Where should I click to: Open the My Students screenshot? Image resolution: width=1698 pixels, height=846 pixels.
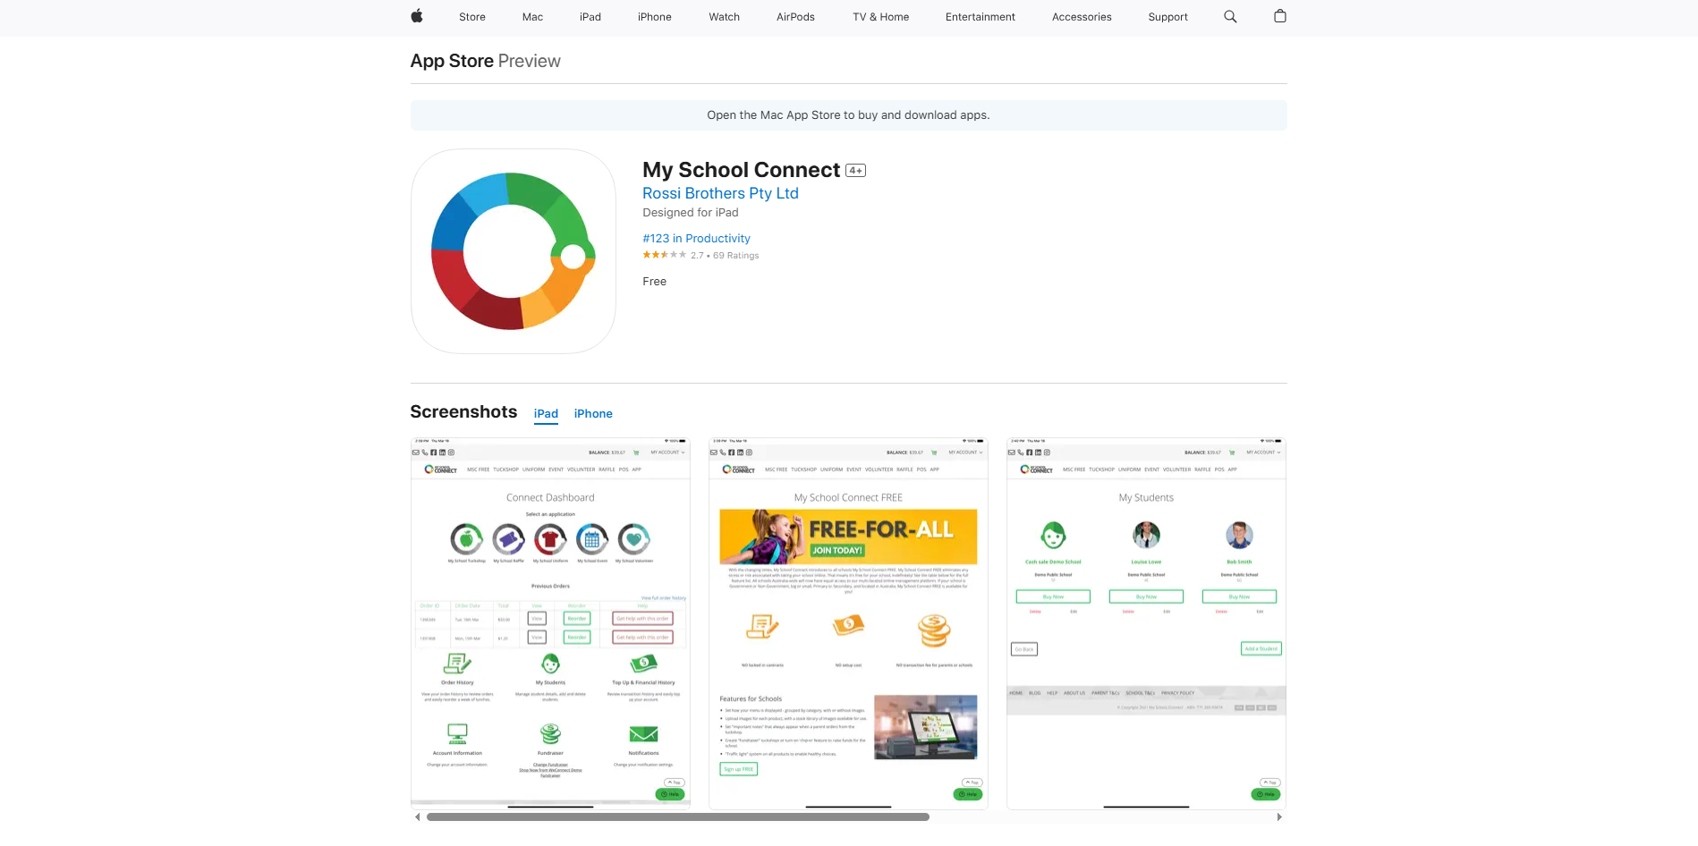(x=1146, y=623)
